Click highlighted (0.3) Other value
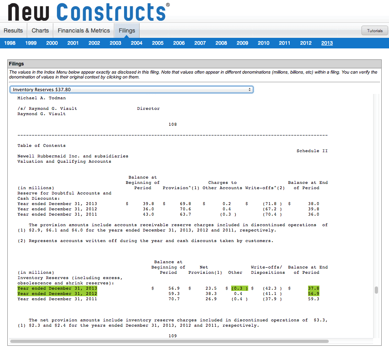This screenshot has height=358, width=389. click(x=239, y=288)
